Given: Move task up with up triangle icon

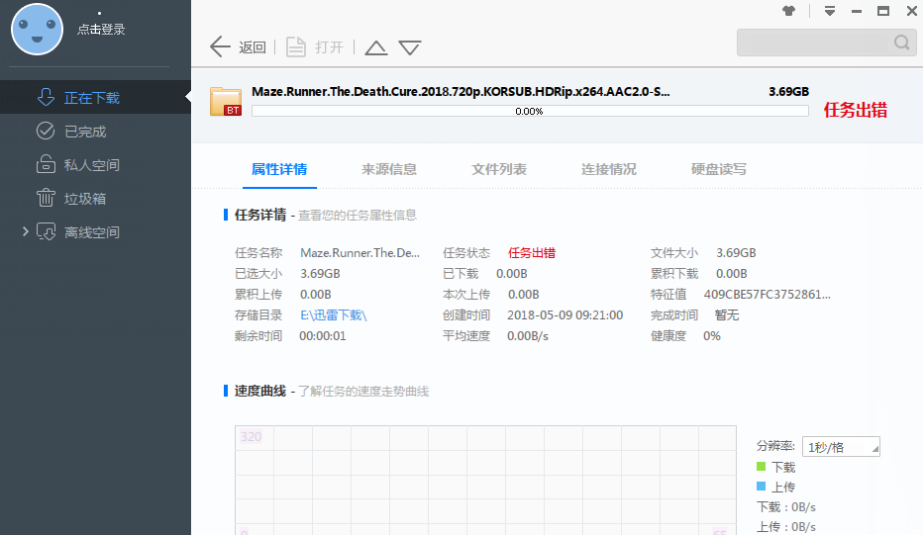Looking at the screenshot, I should 375,47.
